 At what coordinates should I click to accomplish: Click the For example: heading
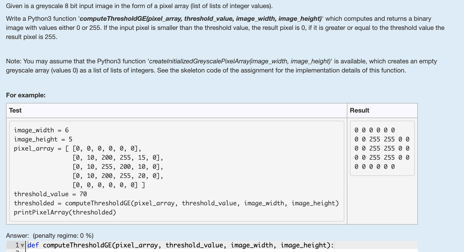coord(26,95)
